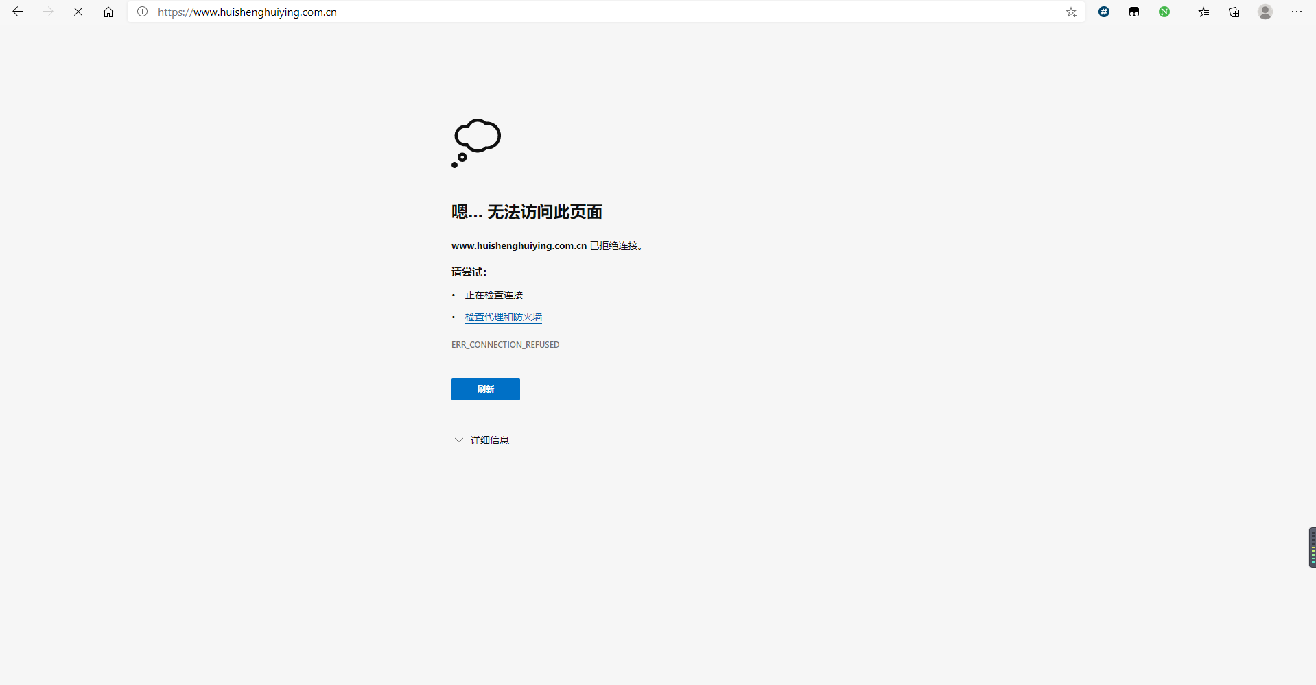Open the blue circular extension icon
The width and height of the screenshot is (1316, 685).
click(x=1104, y=12)
